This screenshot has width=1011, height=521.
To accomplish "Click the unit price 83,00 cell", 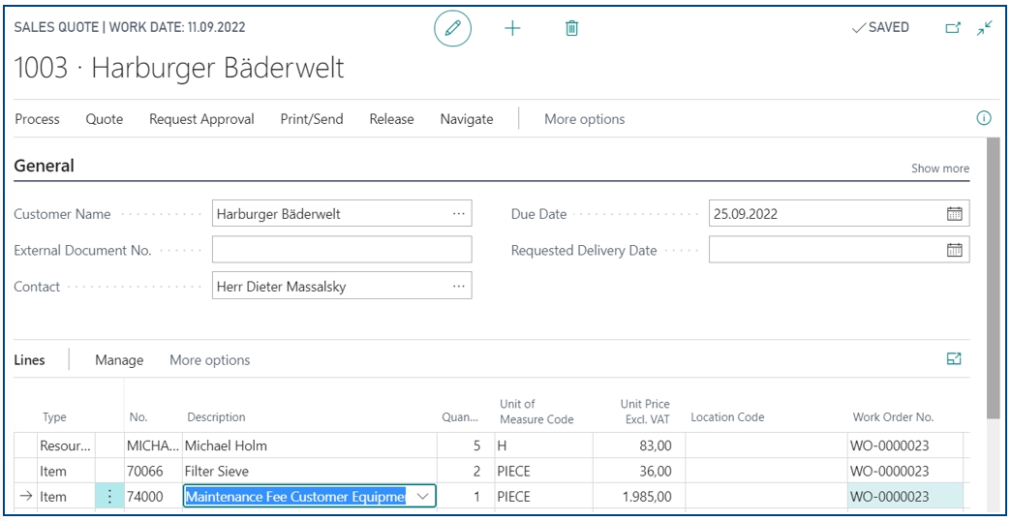I will coord(638,445).
